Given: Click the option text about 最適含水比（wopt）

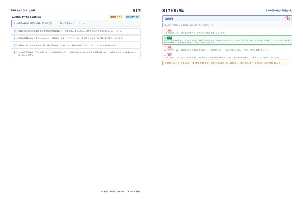Looking at the screenshot, I should (x=70, y=31).
